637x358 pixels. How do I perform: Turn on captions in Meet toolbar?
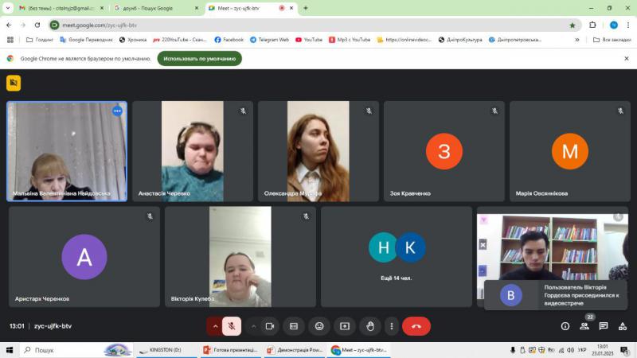294,326
